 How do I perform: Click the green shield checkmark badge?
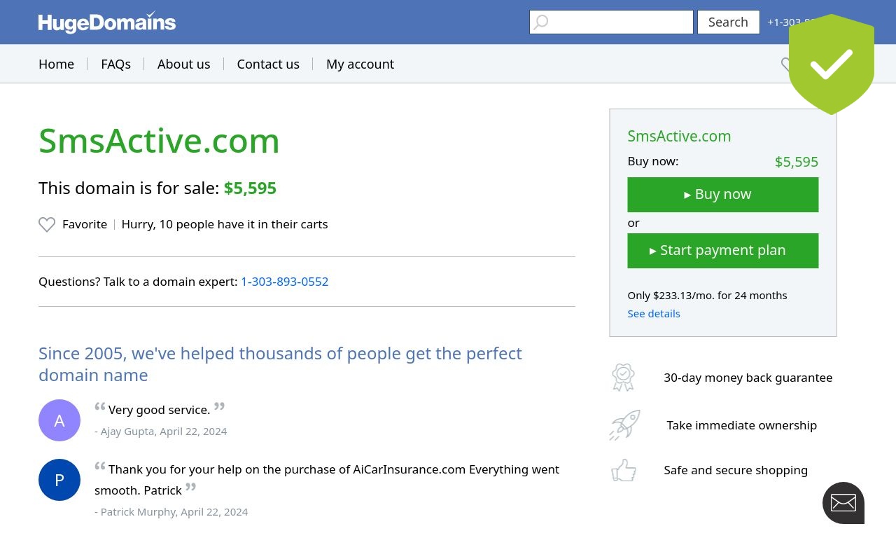pos(832,64)
